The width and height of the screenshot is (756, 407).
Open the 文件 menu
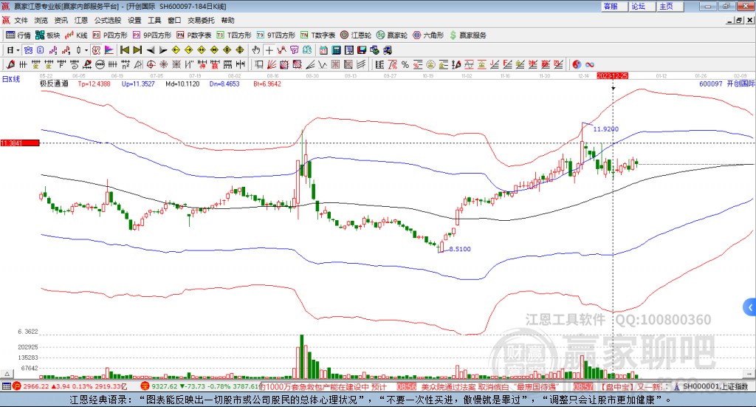tap(21, 20)
